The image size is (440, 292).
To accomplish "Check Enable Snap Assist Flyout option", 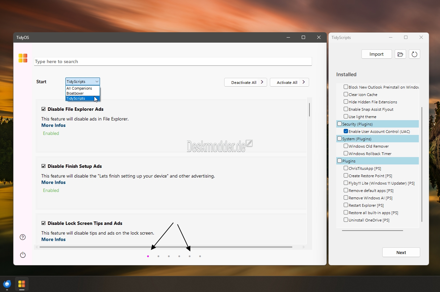I will pyautogui.click(x=346, y=109).
